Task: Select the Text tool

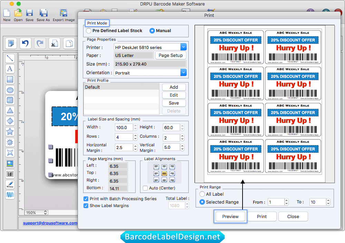Action: tap(10, 69)
